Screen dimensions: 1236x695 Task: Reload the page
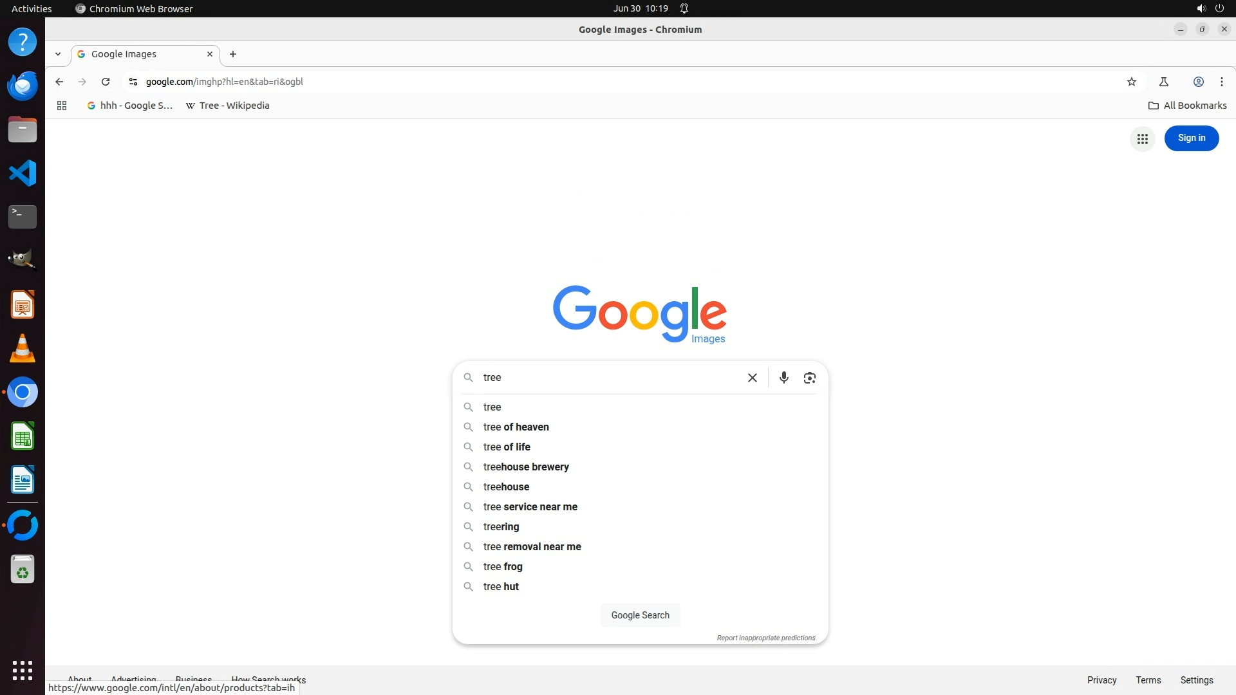click(x=106, y=82)
